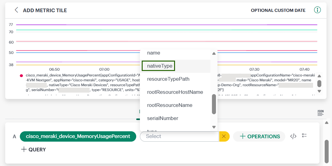Click the 06:50 time axis label
The width and height of the screenshot is (332, 166).
click(54, 69)
